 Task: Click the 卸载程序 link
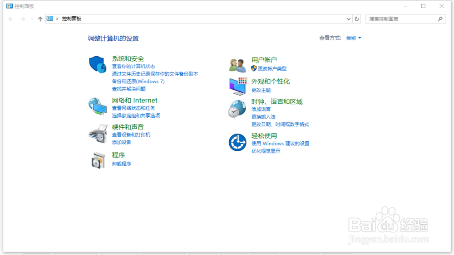pos(122,164)
